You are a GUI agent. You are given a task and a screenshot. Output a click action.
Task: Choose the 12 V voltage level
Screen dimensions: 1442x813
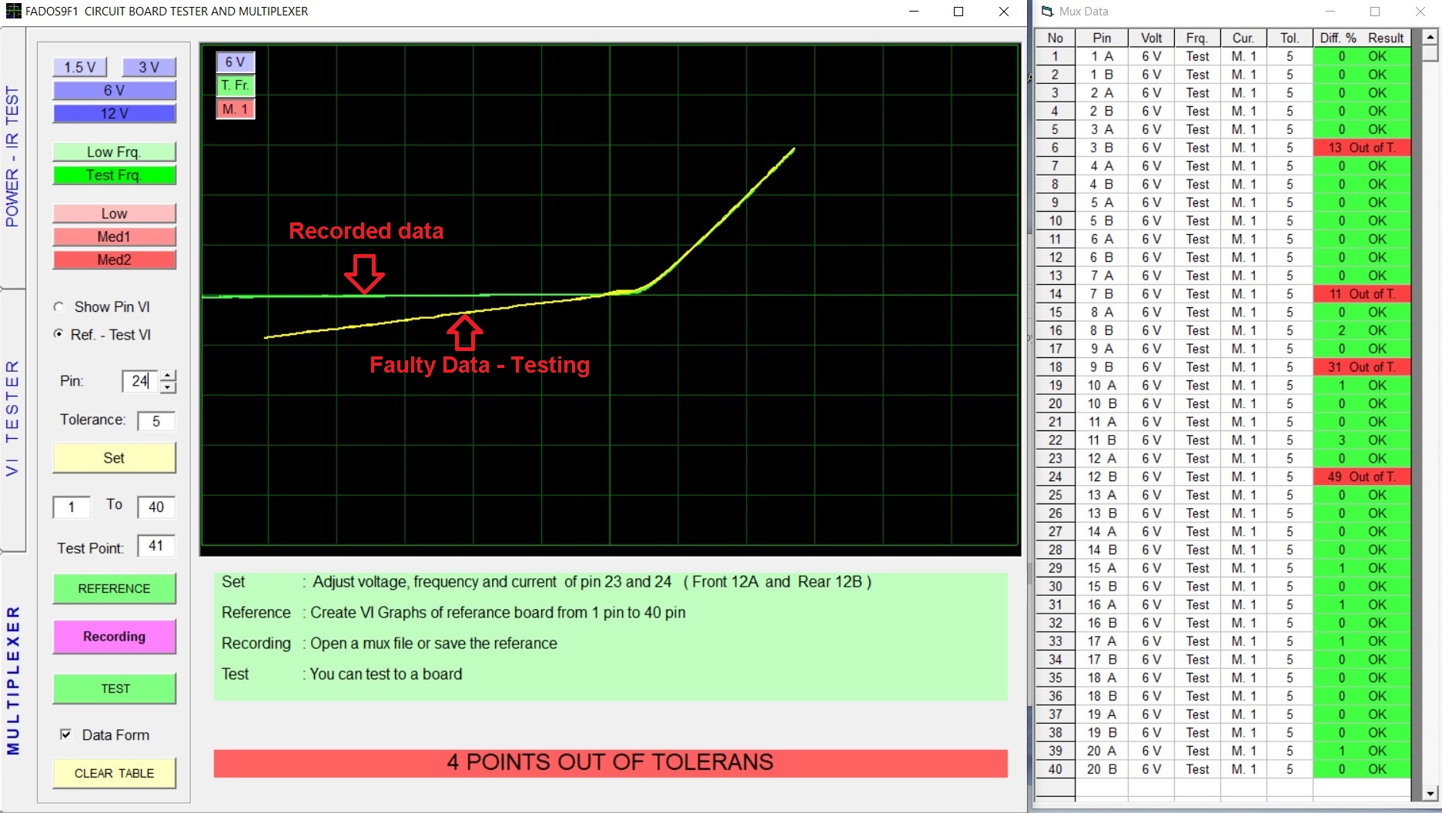(x=114, y=113)
